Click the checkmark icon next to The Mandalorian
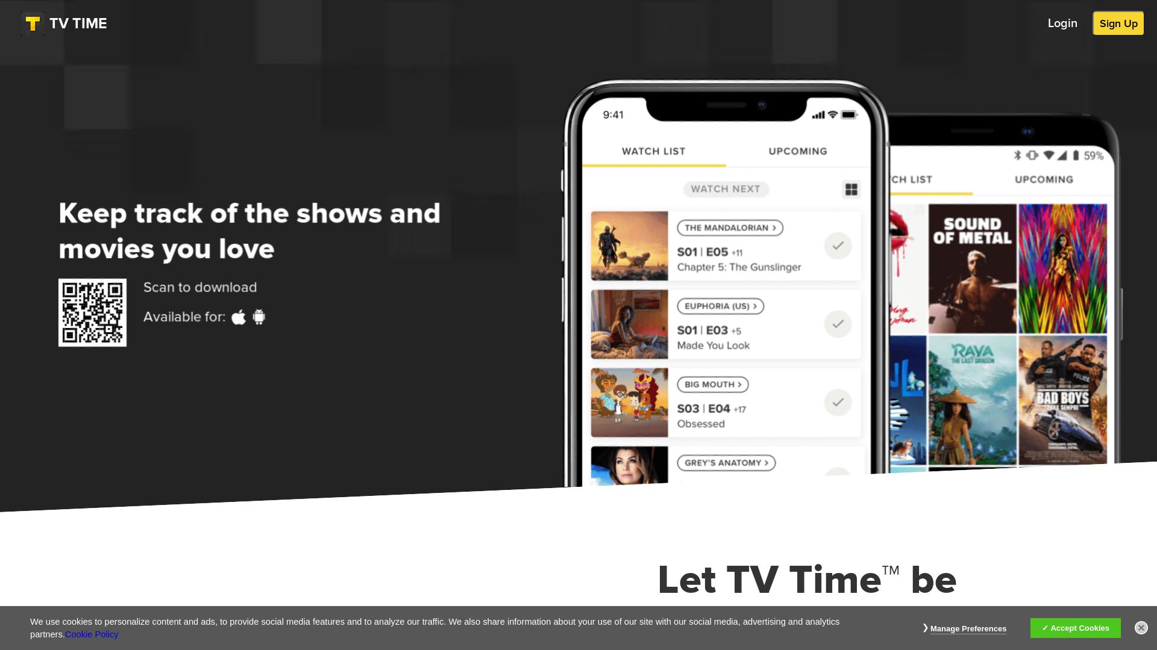The height and width of the screenshot is (650, 1157). (x=837, y=245)
